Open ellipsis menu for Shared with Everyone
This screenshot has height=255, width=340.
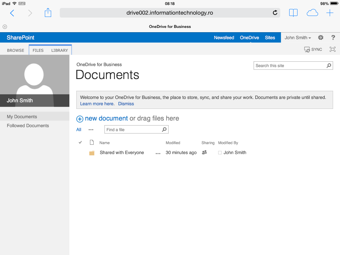(158, 153)
